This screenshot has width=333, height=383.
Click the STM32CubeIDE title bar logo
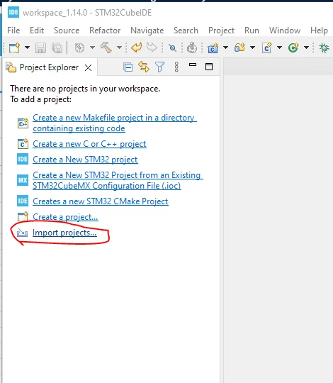tap(13, 12)
